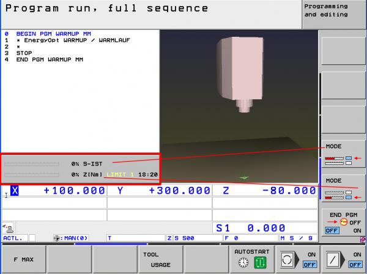
Task: Toggle the END PGM OFF/ON soft key
Action: tap(342, 221)
